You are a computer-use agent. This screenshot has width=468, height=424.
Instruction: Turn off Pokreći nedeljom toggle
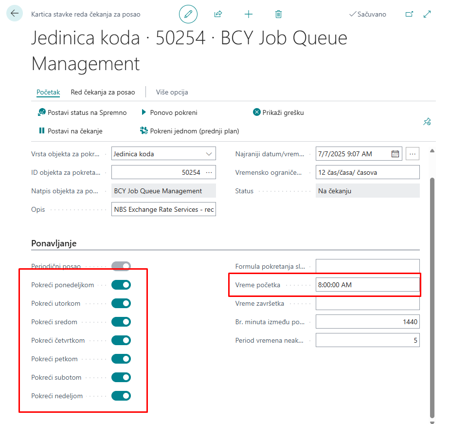[x=121, y=396]
